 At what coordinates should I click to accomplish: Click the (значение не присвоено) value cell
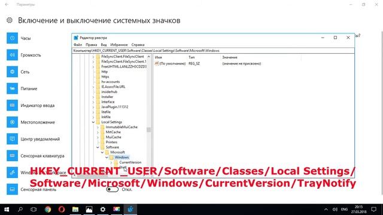242,64
